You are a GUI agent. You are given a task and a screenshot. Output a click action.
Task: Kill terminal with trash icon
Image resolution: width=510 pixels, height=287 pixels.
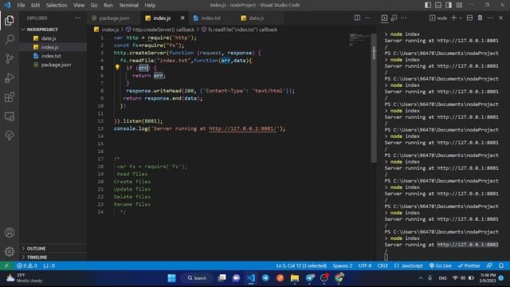tap(480, 18)
